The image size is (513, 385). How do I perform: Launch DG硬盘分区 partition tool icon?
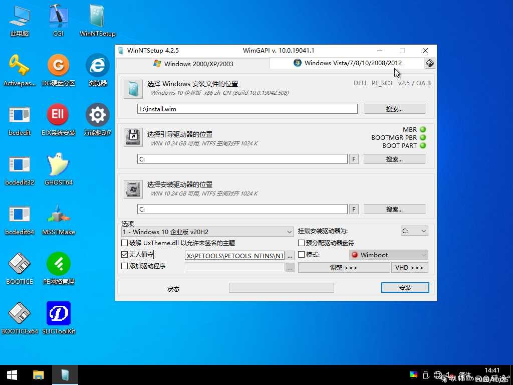(x=58, y=70)
